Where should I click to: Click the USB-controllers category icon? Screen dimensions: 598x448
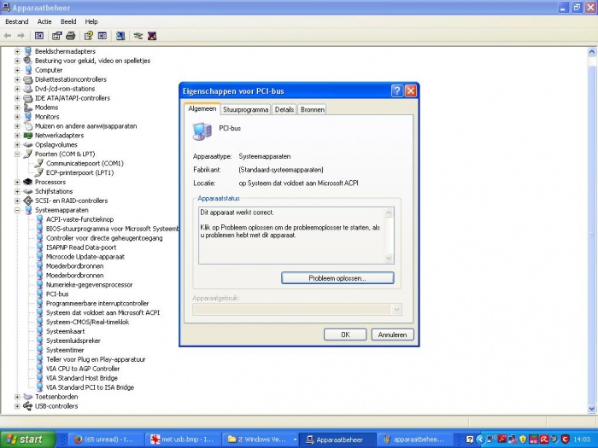[28, 406]
